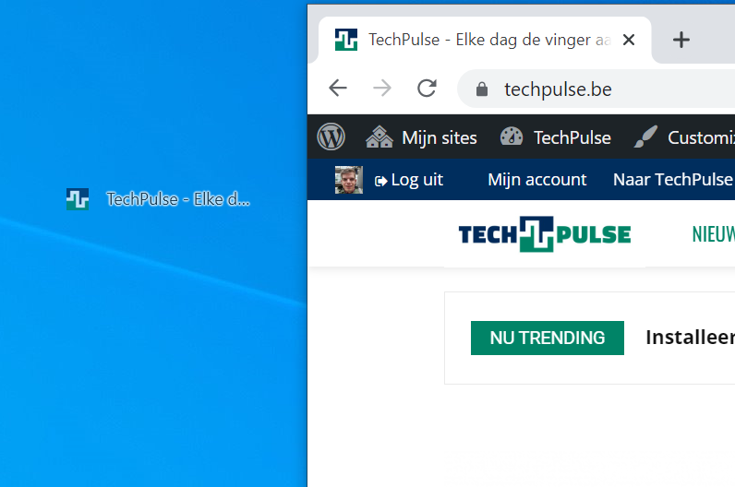This screenshot has width=735, height=487.
Task: Open the TechPulse desktop shortcut icon
Action: [78, 199]
